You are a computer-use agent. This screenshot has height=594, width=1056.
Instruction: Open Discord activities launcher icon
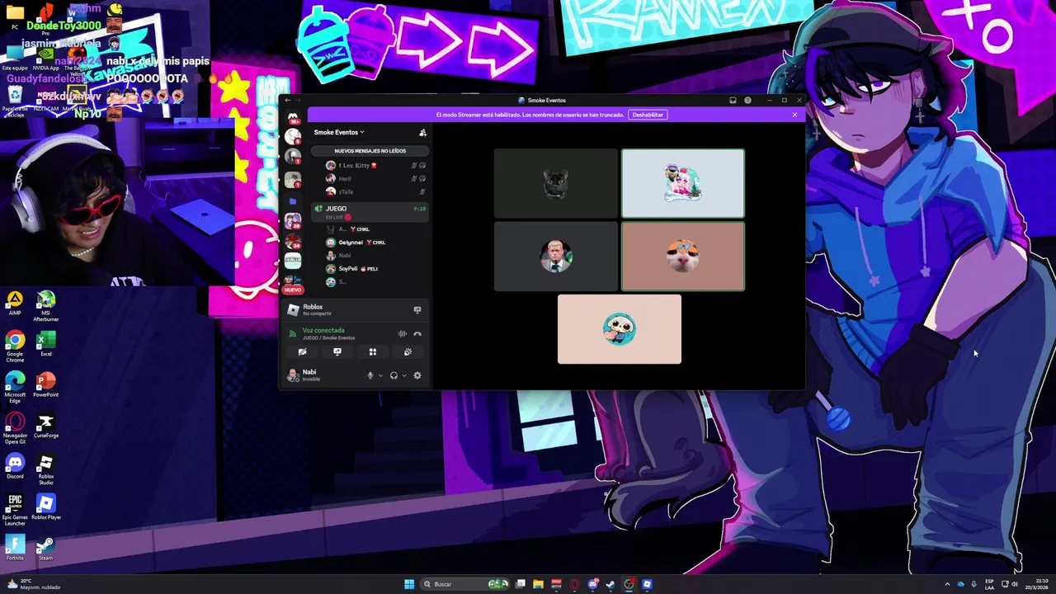click(x=373, y=352)
